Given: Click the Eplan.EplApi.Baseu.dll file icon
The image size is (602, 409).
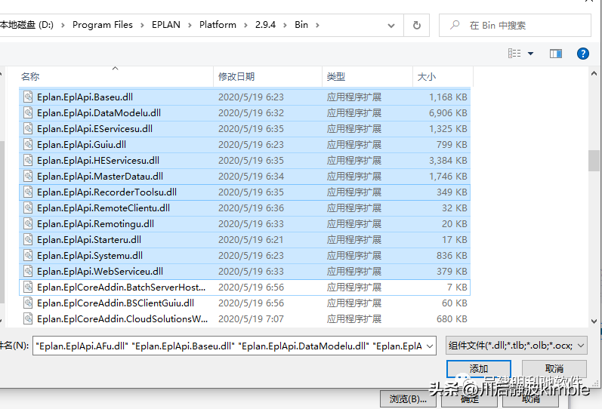Looking at the screenshot, I should click(29, 97).
